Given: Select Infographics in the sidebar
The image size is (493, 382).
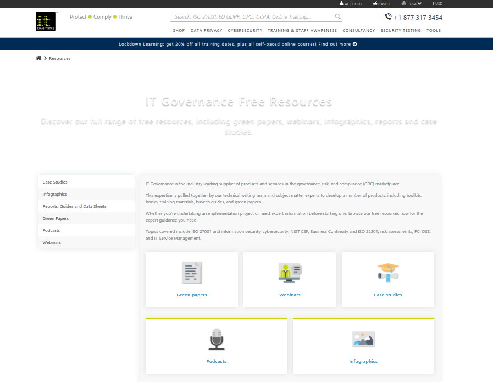Looking at the screenshot, I should tap(86, 195).
